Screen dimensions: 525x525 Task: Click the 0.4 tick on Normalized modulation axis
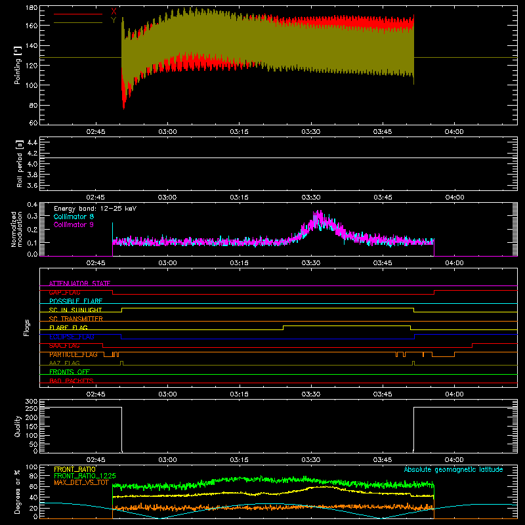pyautogui.click(x=32, y=204)
